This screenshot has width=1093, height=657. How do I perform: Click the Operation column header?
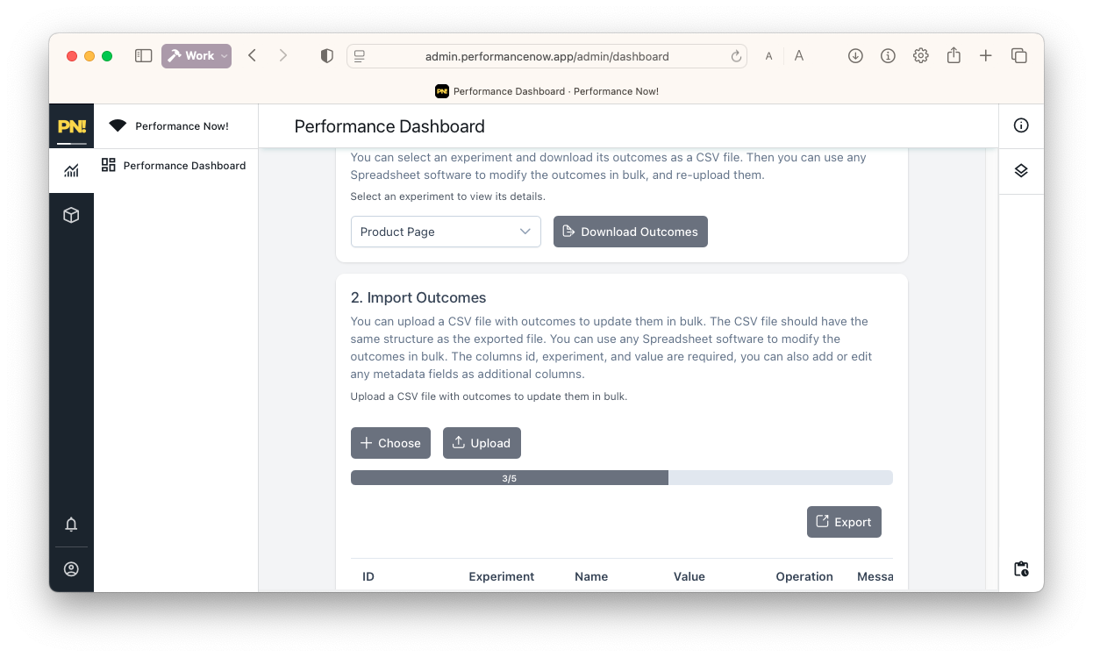tap(804, 576)
